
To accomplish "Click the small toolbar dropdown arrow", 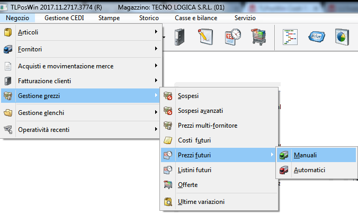I will coord(164,37).
